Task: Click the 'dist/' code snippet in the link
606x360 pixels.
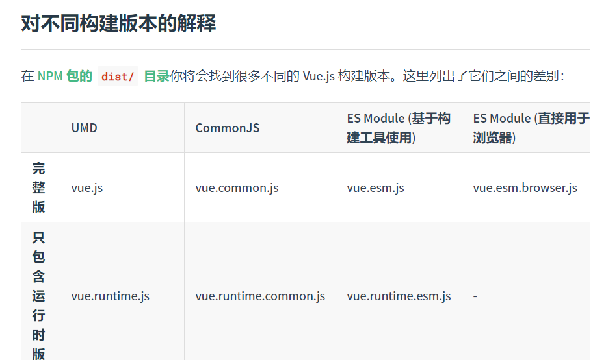Action: click(x=118, y=77)
